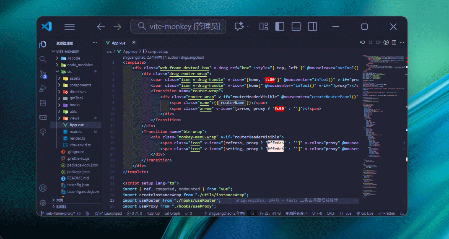
Task: Select App.vue in the file tree
Action: click(76, 125)
